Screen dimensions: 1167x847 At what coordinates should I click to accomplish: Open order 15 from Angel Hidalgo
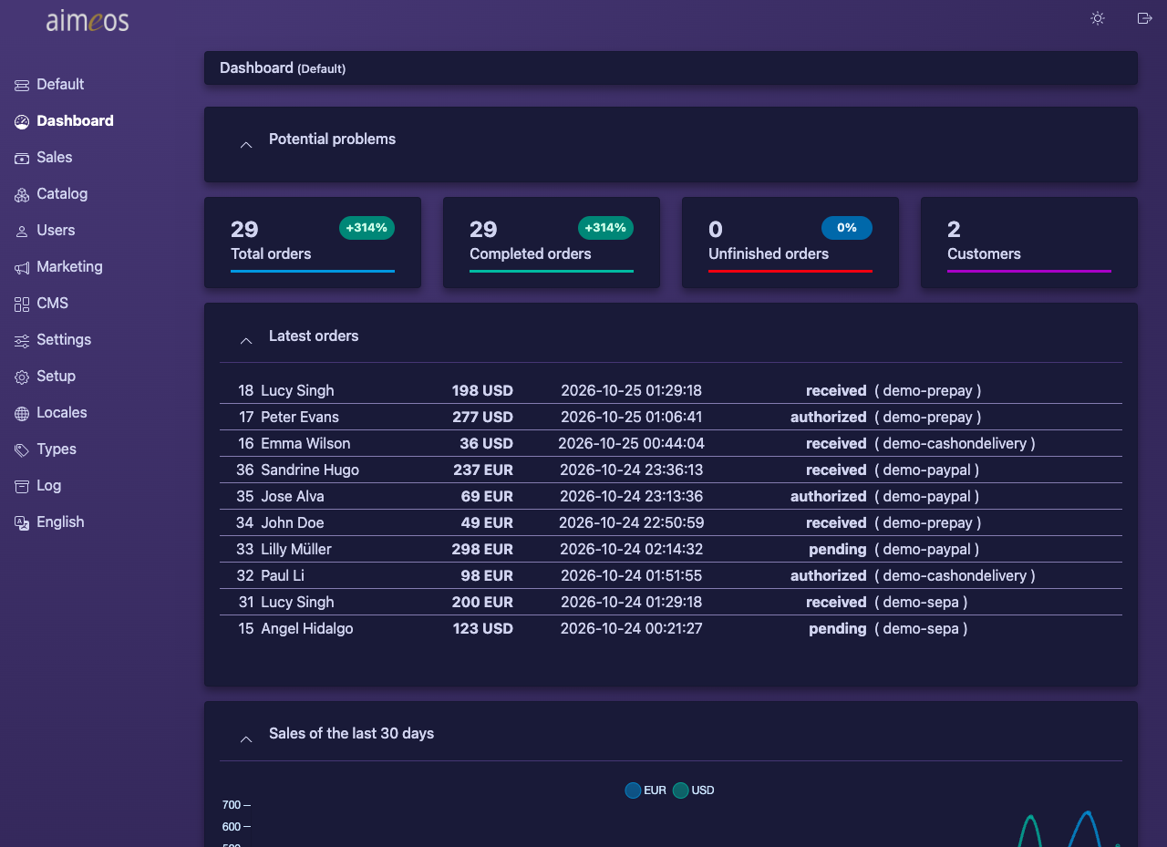pos(671,628)
